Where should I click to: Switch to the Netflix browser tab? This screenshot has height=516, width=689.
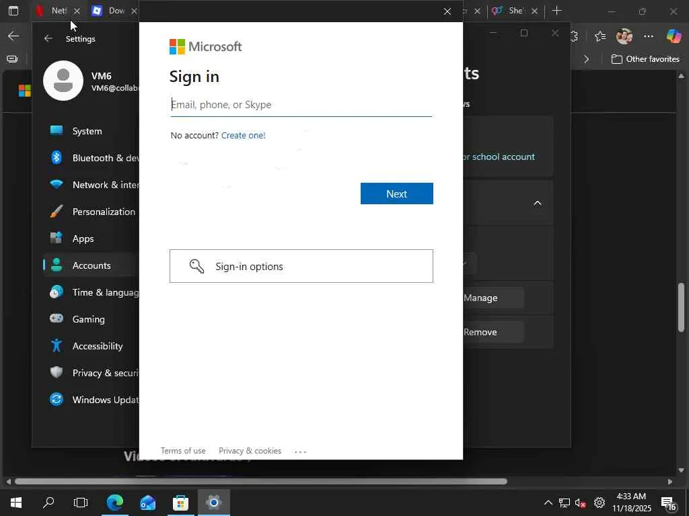click(52, 11)
